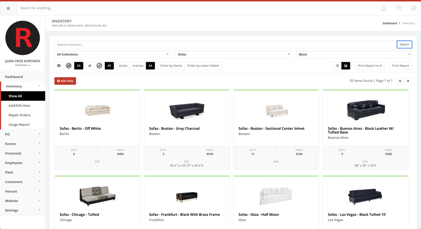The width and height of the screenshot is (421, 229).
Task: Click the hamburger menu icon
Action: (x=8, y=8)
